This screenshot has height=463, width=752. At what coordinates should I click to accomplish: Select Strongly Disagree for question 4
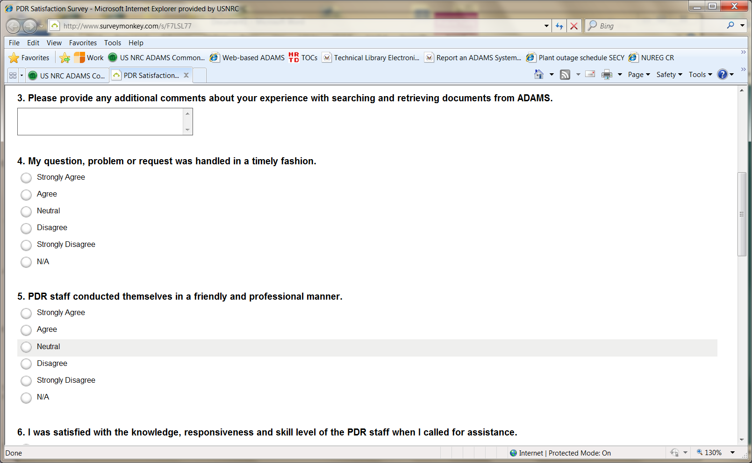coord(26,245)
